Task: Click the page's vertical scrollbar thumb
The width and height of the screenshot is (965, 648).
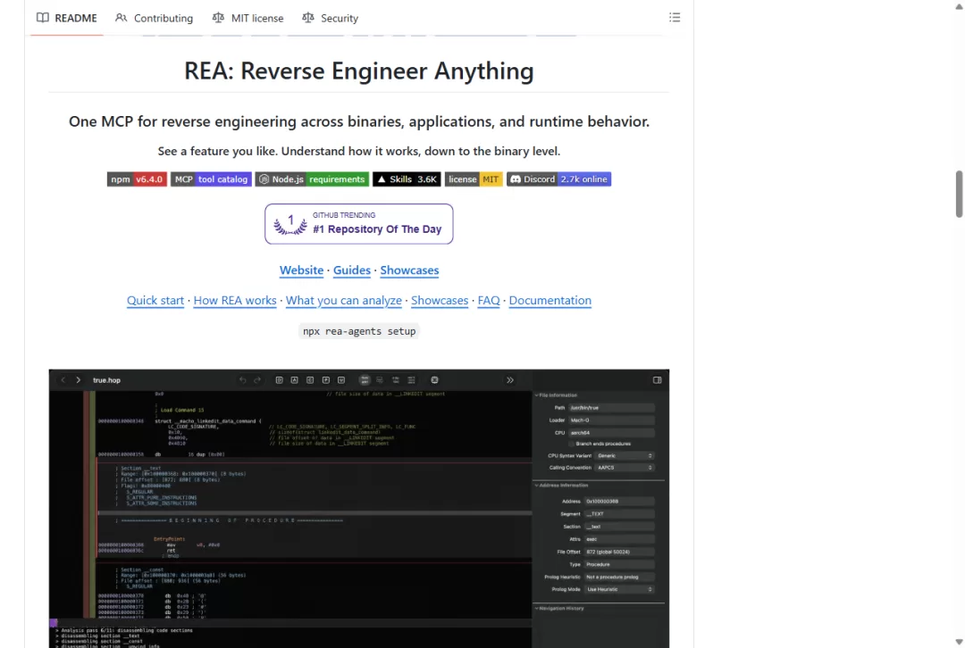Action: (x=959, y=194)
